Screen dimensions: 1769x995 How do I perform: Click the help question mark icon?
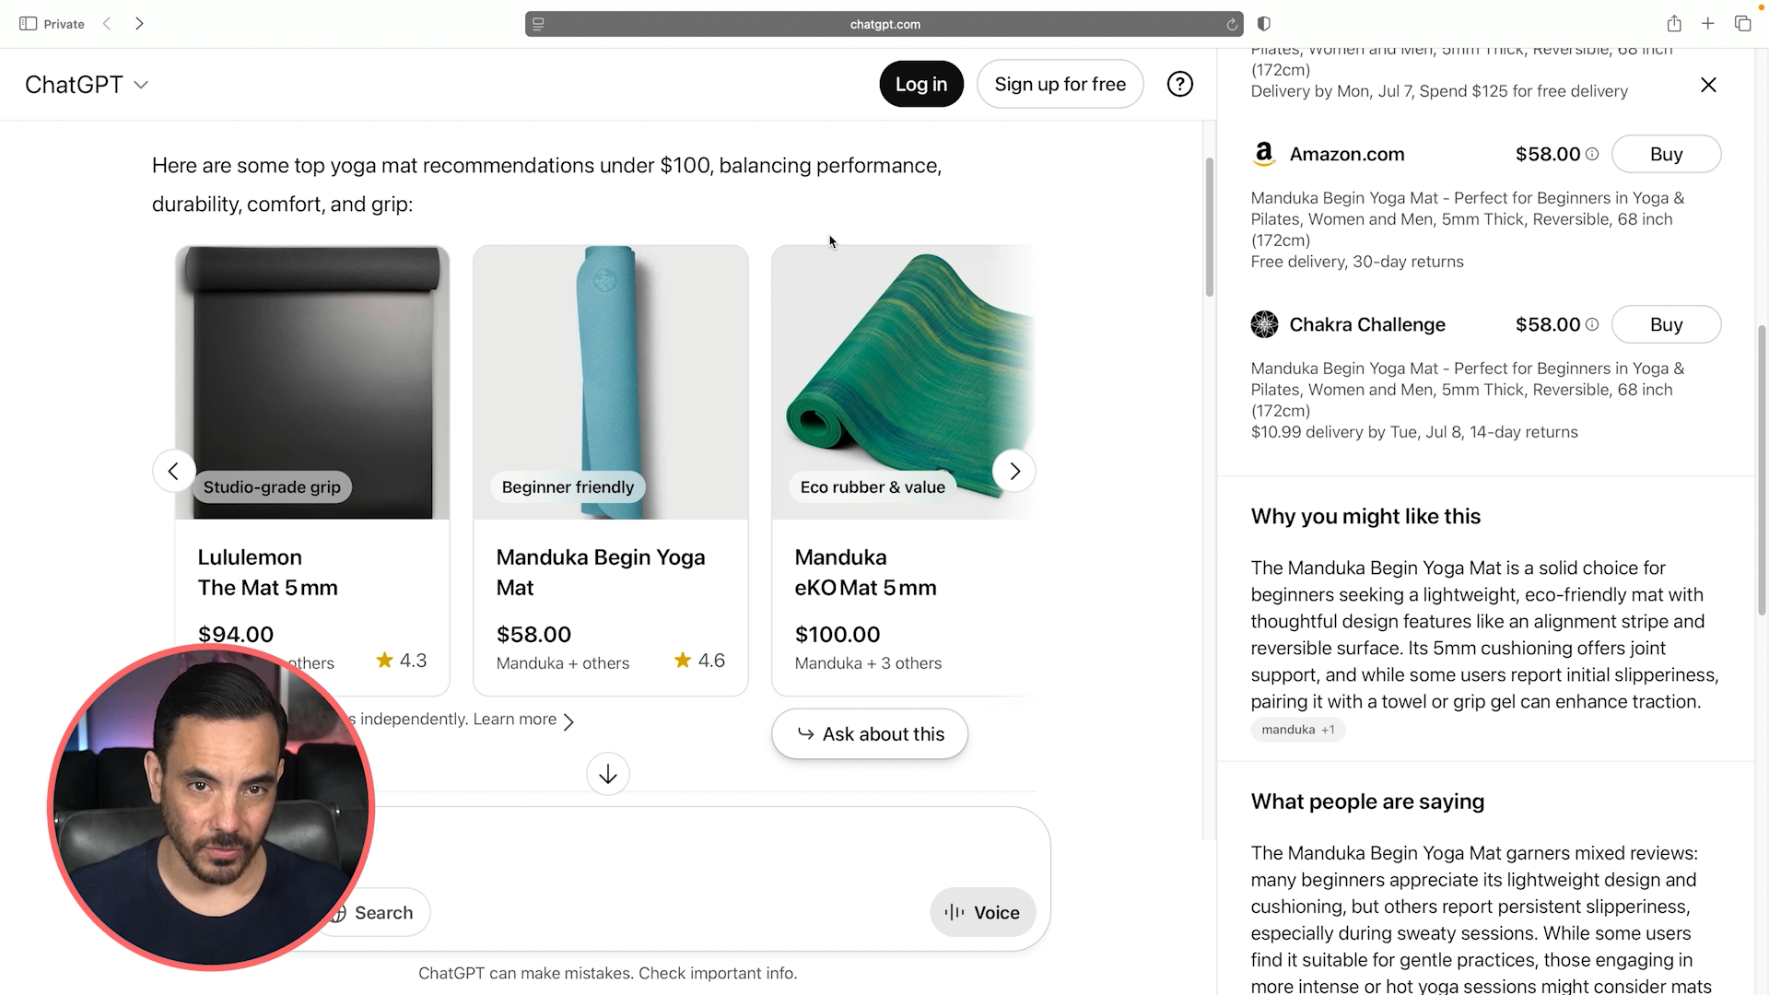[x=1179, y=84]
